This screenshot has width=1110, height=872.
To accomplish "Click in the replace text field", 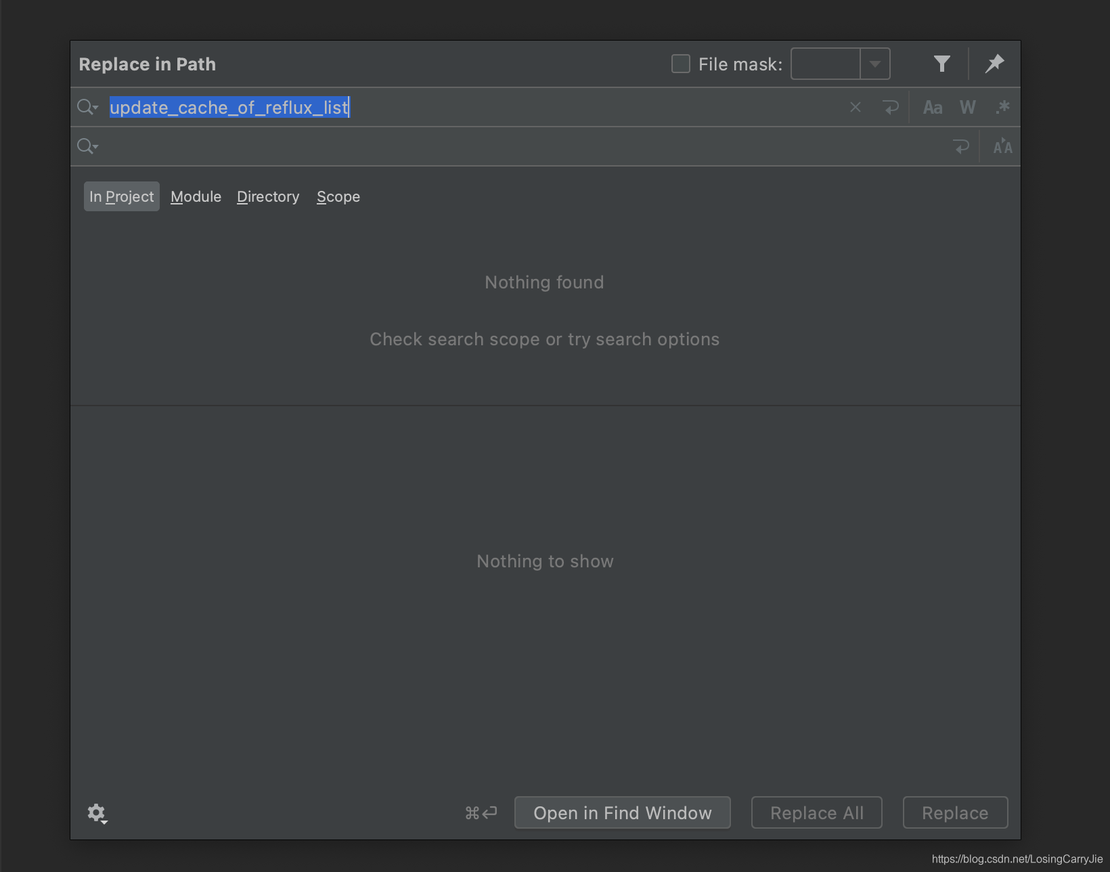I will tap(525, 146).
